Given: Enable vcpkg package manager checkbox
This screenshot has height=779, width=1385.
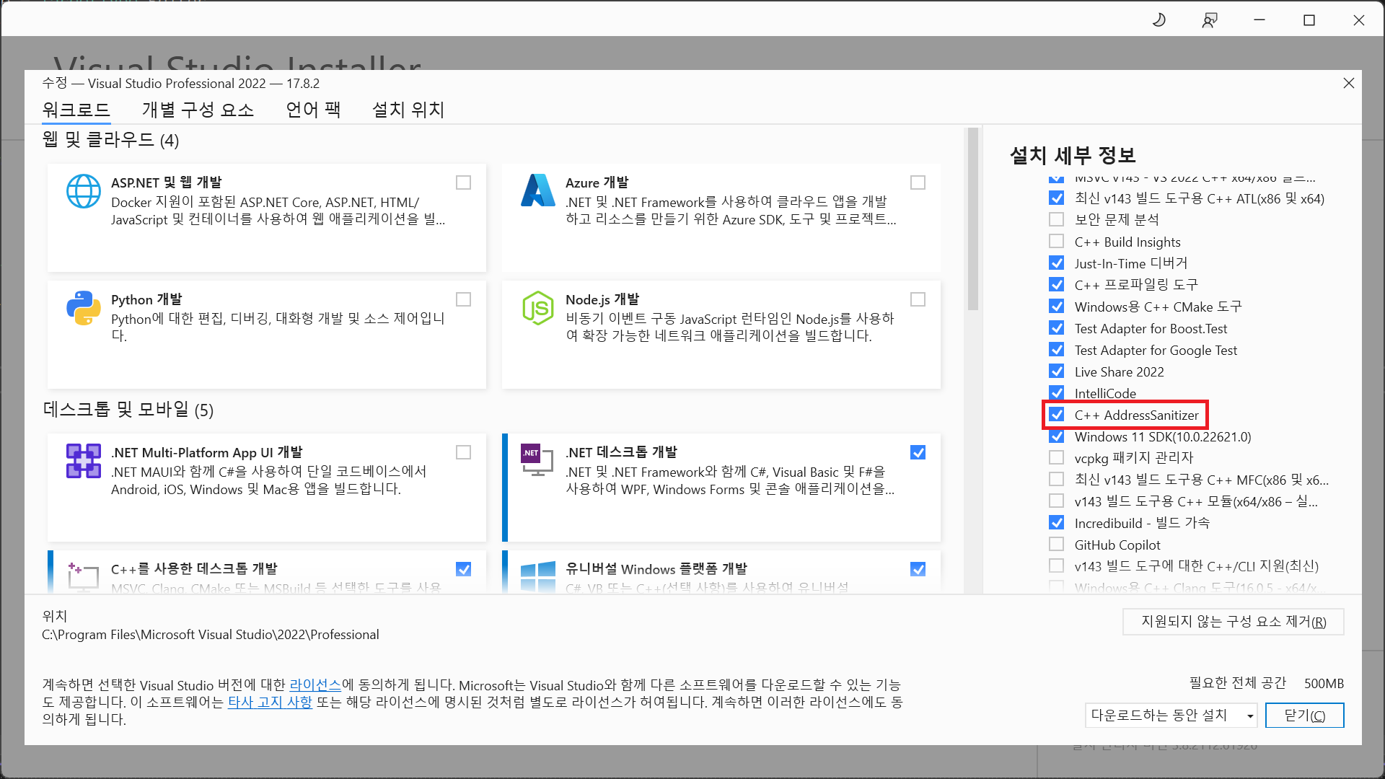Looking at the screenshot, I should (x=1057, y=458).
